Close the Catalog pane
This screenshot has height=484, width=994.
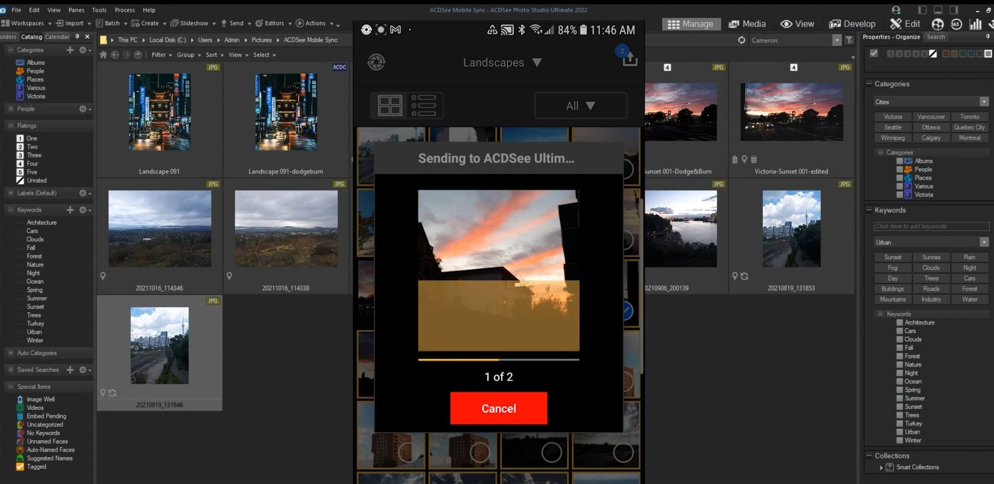(87, 37)
